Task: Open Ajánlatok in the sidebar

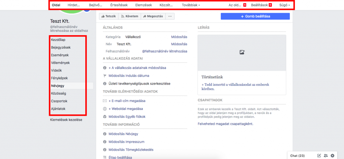Action: click(x=58, y=109)
